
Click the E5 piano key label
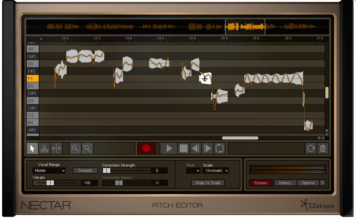point(33,86)
